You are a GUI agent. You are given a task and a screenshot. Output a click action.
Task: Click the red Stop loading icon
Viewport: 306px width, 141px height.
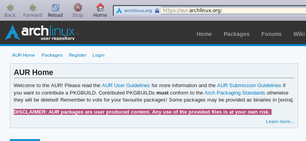click(x=78, y=7)
